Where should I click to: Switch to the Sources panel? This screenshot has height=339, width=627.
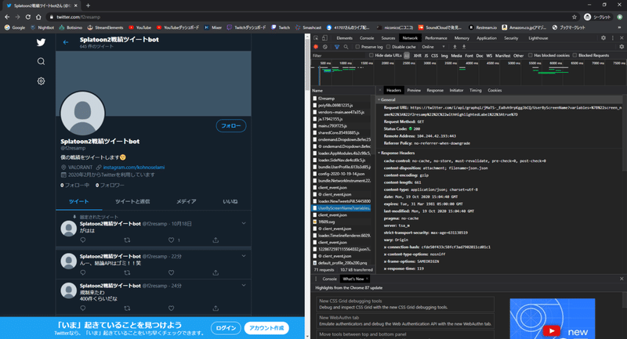388,38
